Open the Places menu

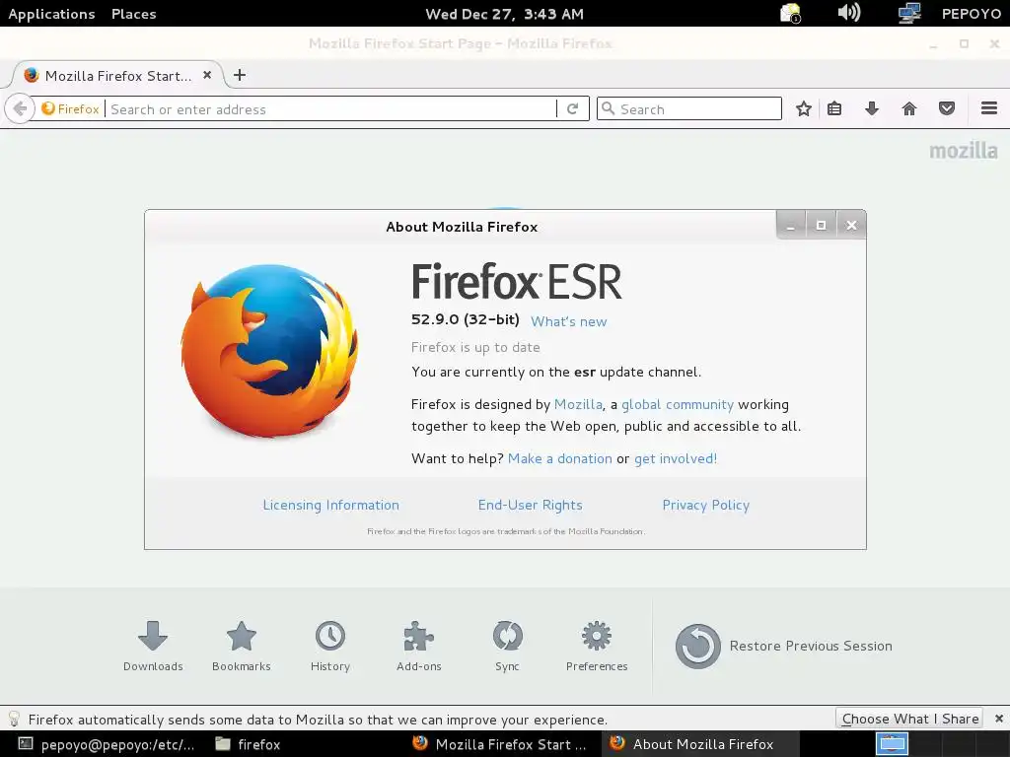pos(133,14)
